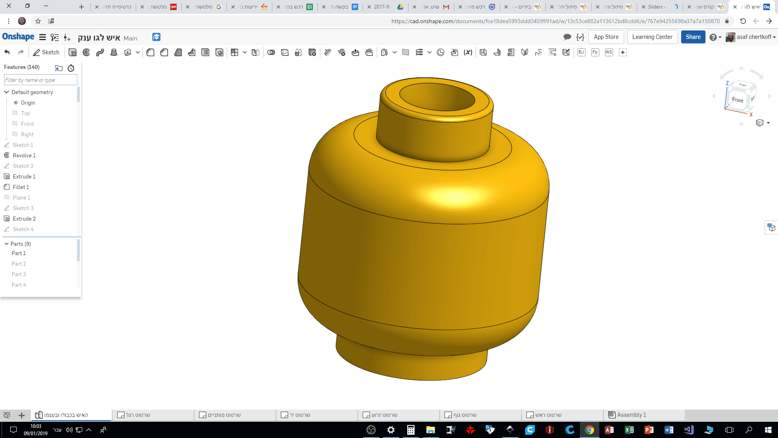Switch to the שרטוט מותניים tab

click(235, 415)
